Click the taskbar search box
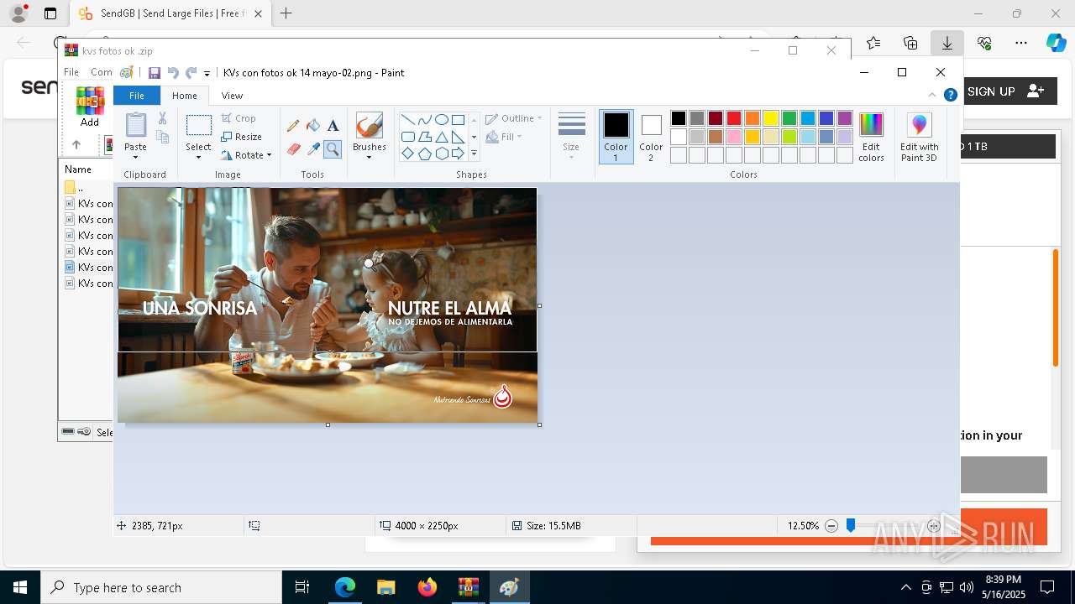 (x=161, y=587)
